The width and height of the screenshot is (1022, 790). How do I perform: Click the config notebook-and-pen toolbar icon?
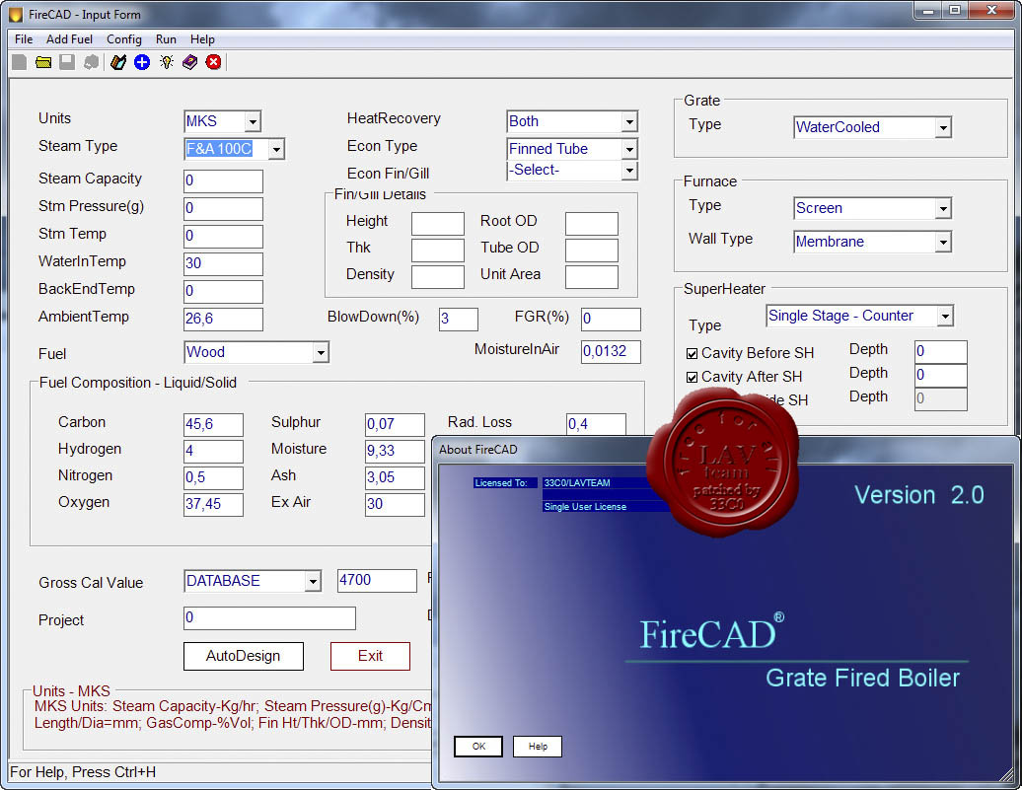click(x=118, y=62)
